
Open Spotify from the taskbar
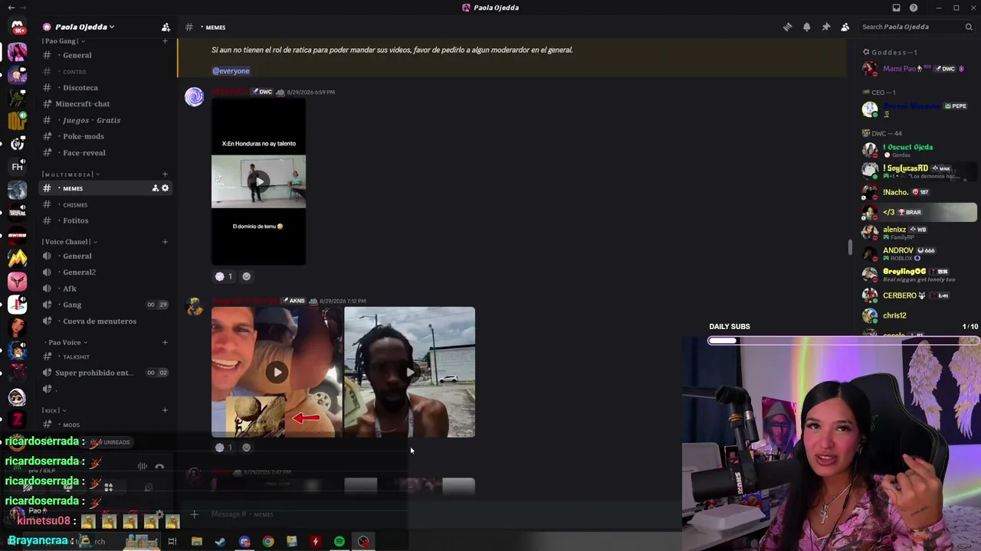339,542
